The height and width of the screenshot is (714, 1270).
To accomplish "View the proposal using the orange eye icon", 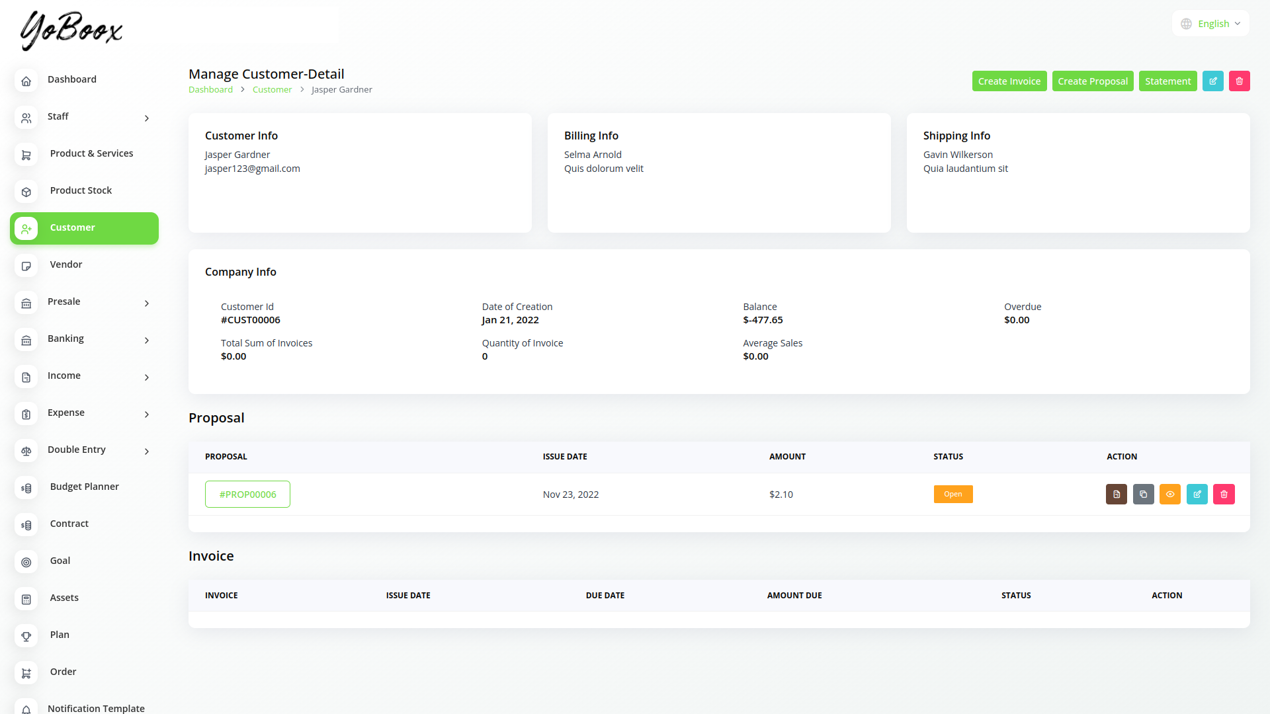I will point(1170,495).
